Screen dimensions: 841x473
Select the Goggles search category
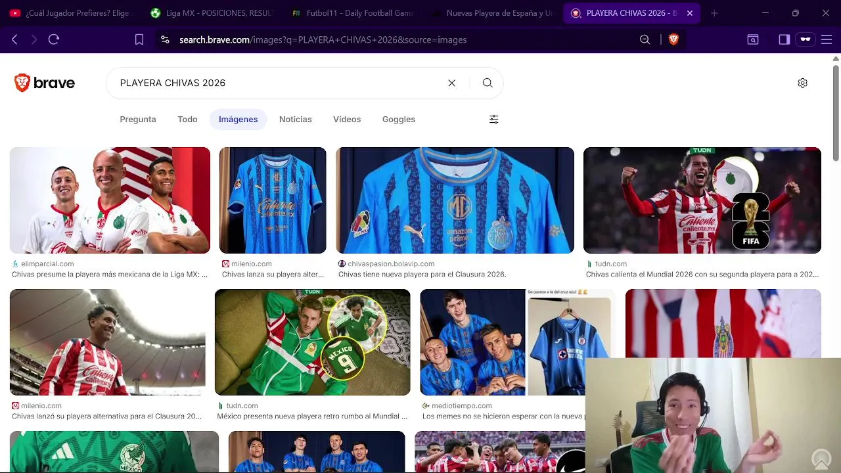coord(399,120)
